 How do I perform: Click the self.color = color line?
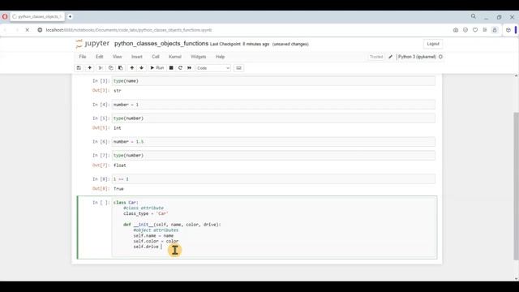pyautogui.click(x=156, y=242)
